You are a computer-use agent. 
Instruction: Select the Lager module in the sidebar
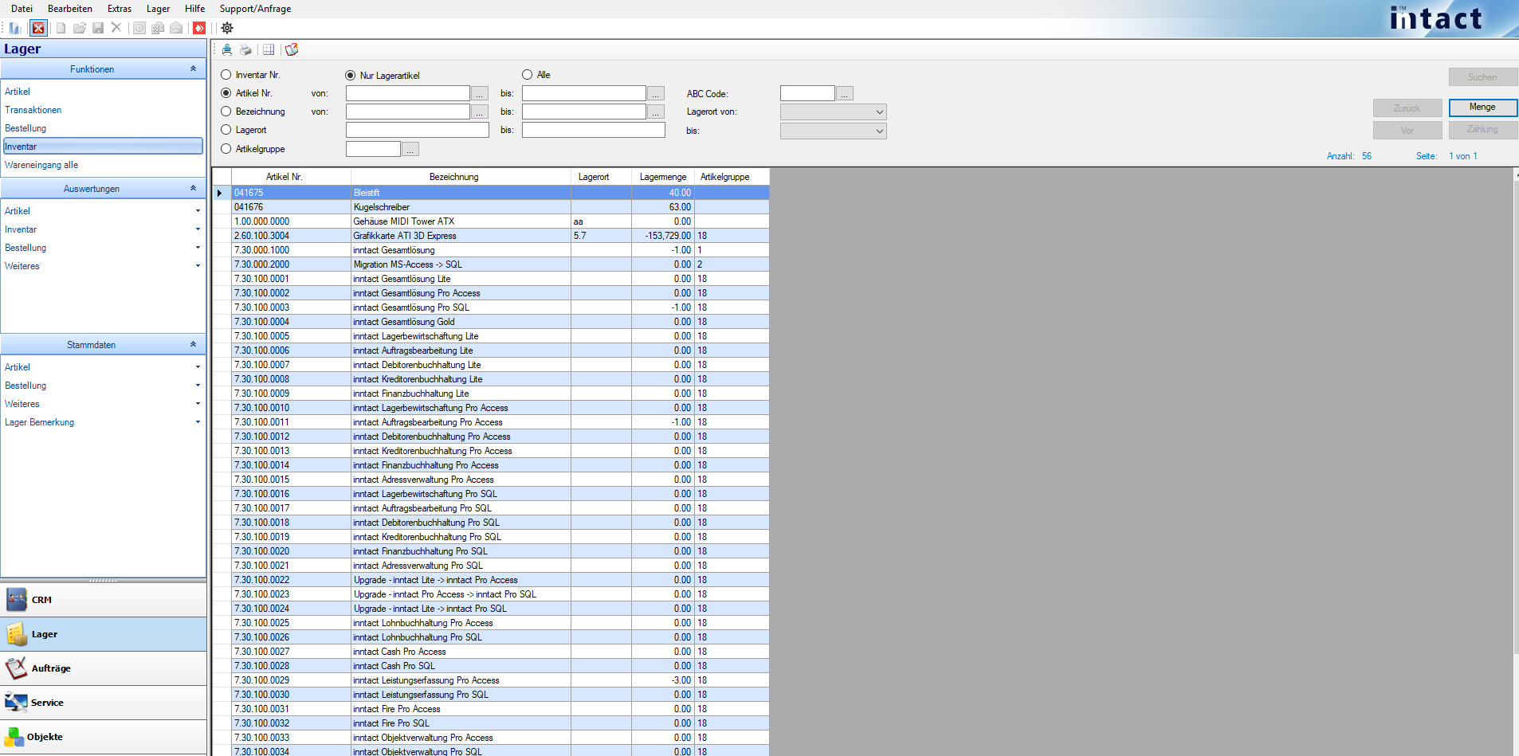point(104,634)
